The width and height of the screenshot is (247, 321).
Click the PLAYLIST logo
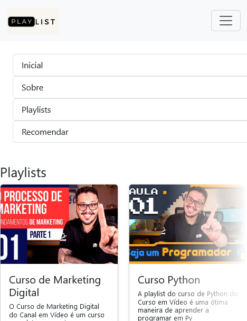point(33,21)
